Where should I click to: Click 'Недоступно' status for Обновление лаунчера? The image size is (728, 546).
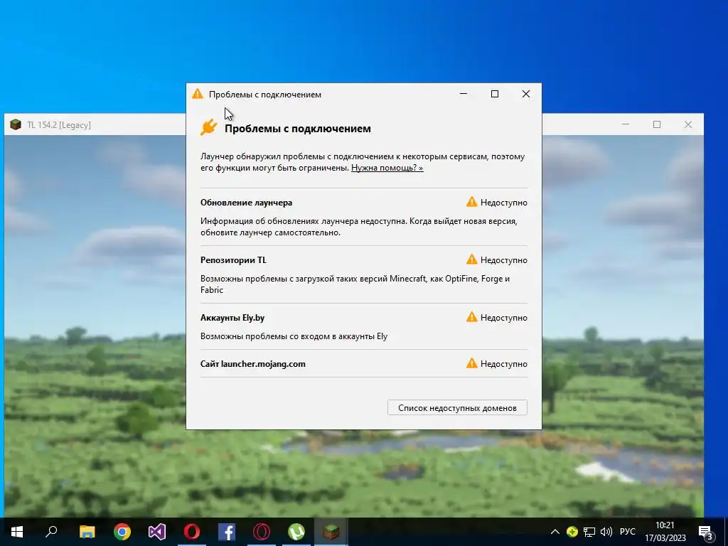[504, 203]
